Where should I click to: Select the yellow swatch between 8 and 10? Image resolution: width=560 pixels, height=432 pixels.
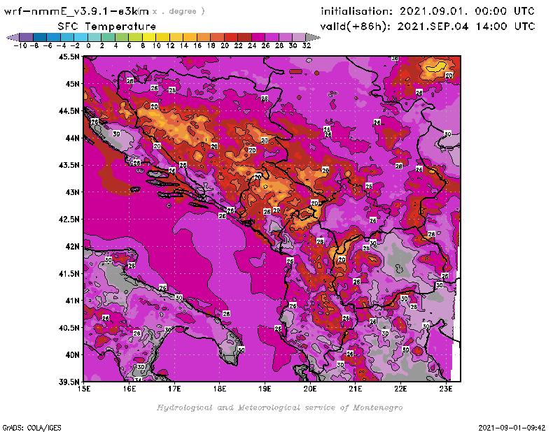tap(148, 37)
